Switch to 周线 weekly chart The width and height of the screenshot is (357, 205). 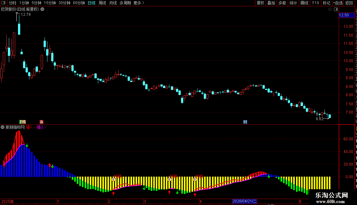pos(102,3)
